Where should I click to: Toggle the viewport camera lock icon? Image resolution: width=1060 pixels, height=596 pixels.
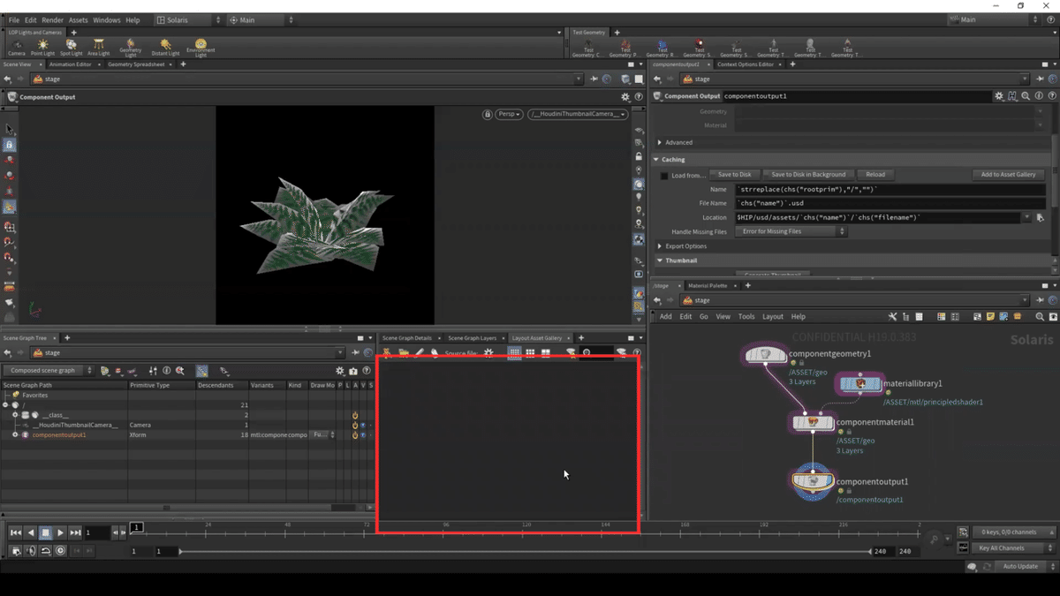pyautogui.click(x=487, y=115)
